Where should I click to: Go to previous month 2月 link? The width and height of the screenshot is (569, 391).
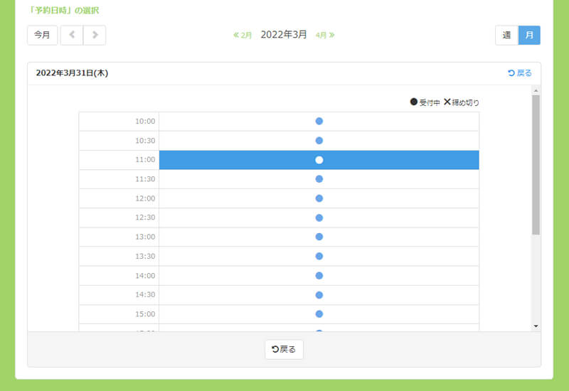(243, 35)
